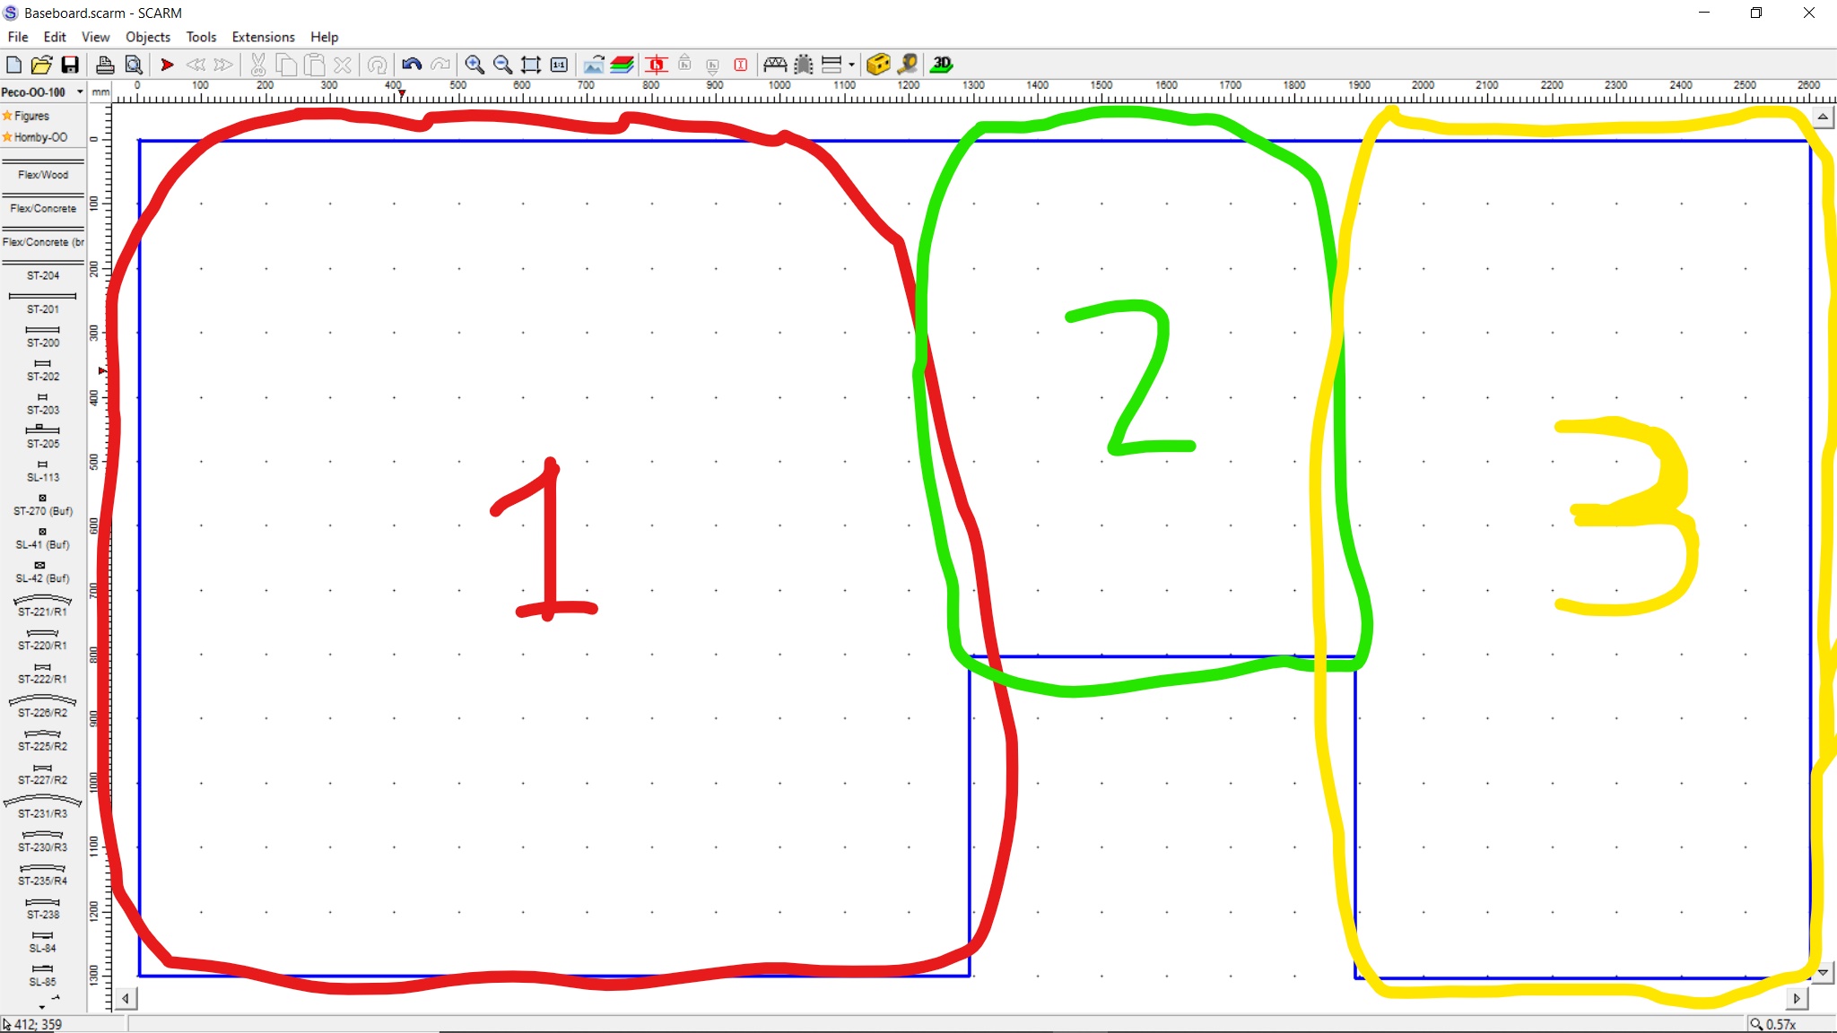Open the 3D view
The image size is (1837, 1033).
coord(941,65)
